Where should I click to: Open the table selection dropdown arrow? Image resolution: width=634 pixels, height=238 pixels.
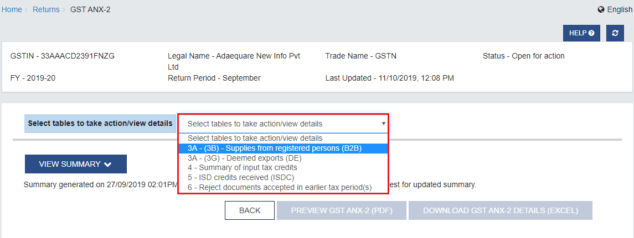[x=383, y=124]
